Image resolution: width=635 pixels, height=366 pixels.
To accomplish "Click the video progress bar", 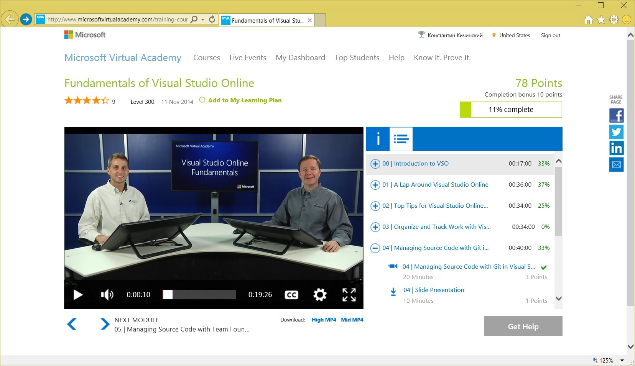I will (199, 294).
